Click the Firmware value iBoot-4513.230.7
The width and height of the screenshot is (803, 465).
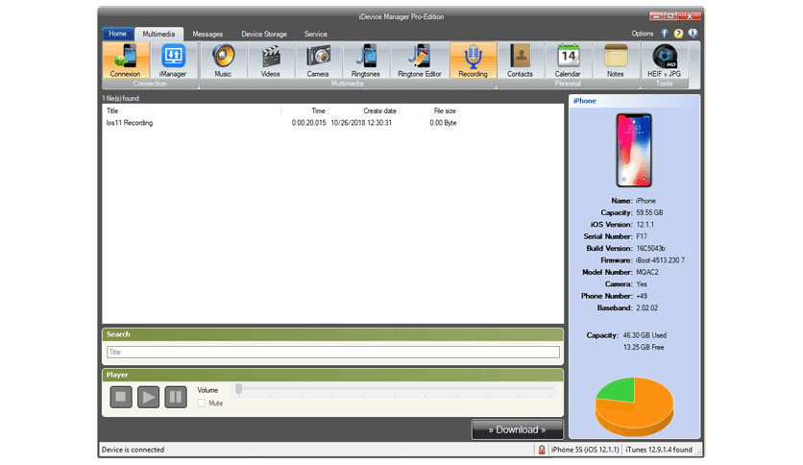(x=660, y=260)
